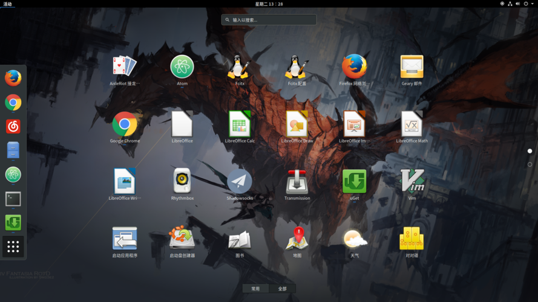Viewport: 538px width, 302px height.
Task: Launch Firefox from the app grid
Action: 355,70
